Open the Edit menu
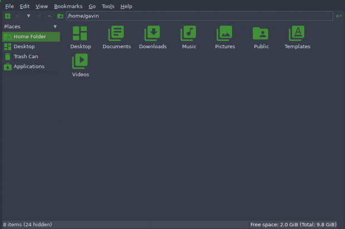This screenshot has width=345, height=229. [x=24, y=6]
